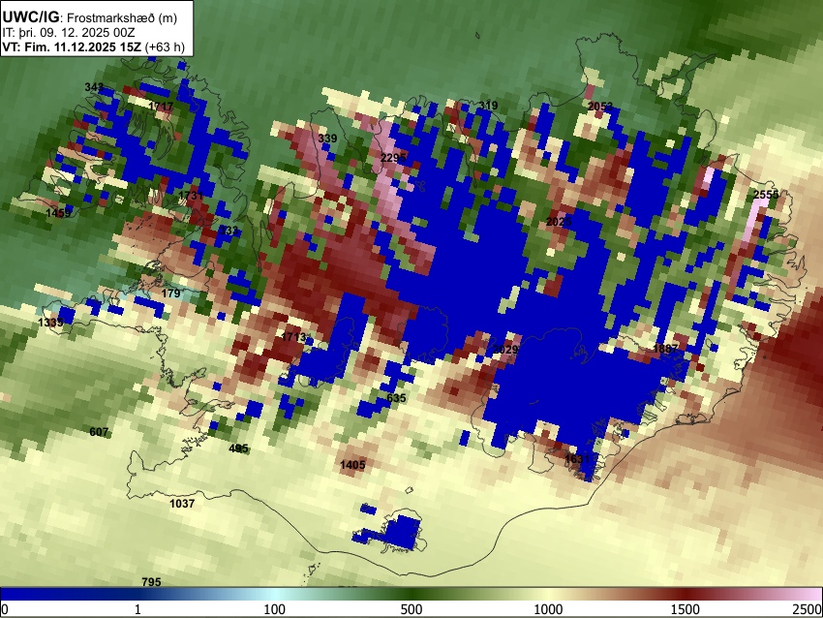Image resolution: width=823 pixels, height=618 pixels.
Task: Click the 319 value on the map
Action: tap(488, 106)
